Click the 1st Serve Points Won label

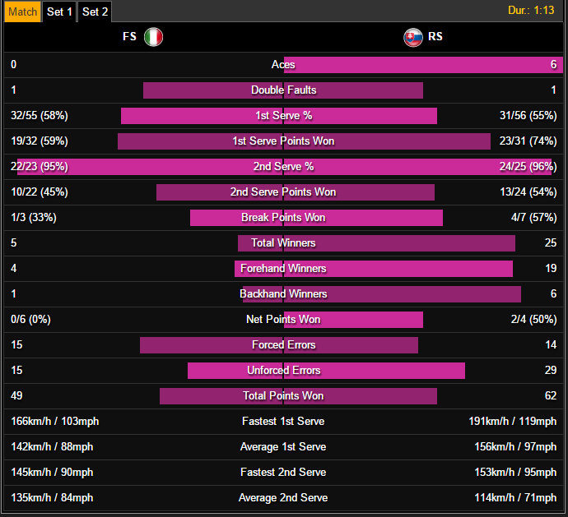(x=283, y=141)
